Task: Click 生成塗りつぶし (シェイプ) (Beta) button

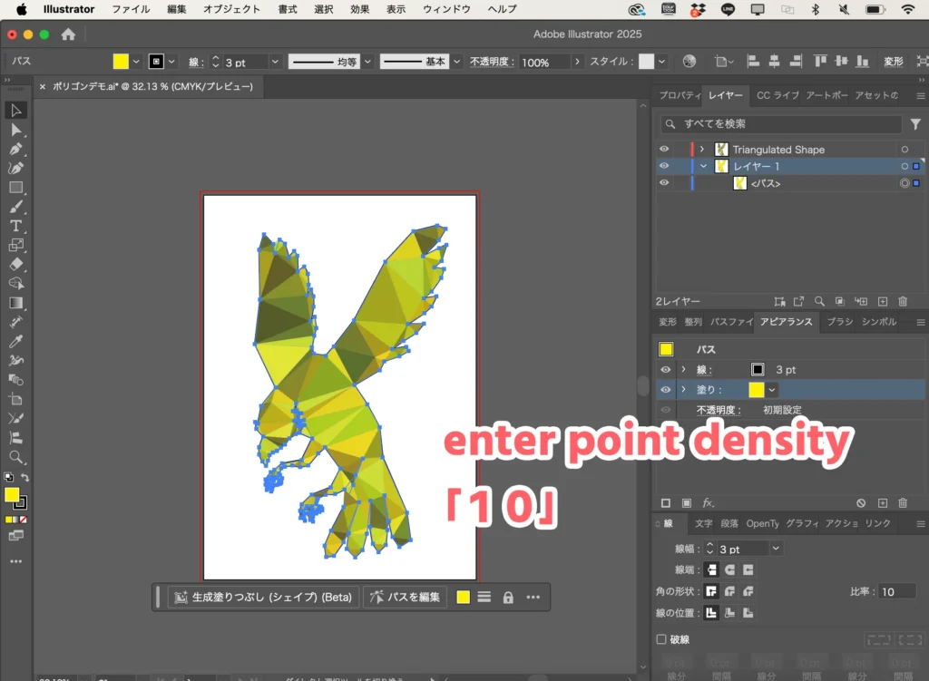Action: coord(263,597)
